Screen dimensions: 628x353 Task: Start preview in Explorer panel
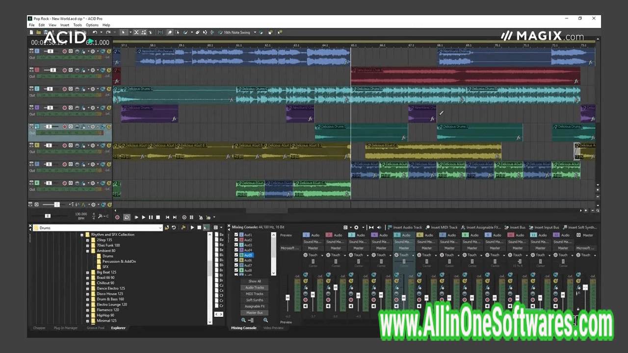point(192,227)
